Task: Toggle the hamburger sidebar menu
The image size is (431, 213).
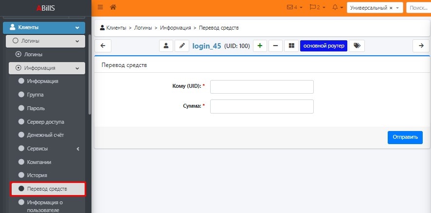Action: (100, 7)
